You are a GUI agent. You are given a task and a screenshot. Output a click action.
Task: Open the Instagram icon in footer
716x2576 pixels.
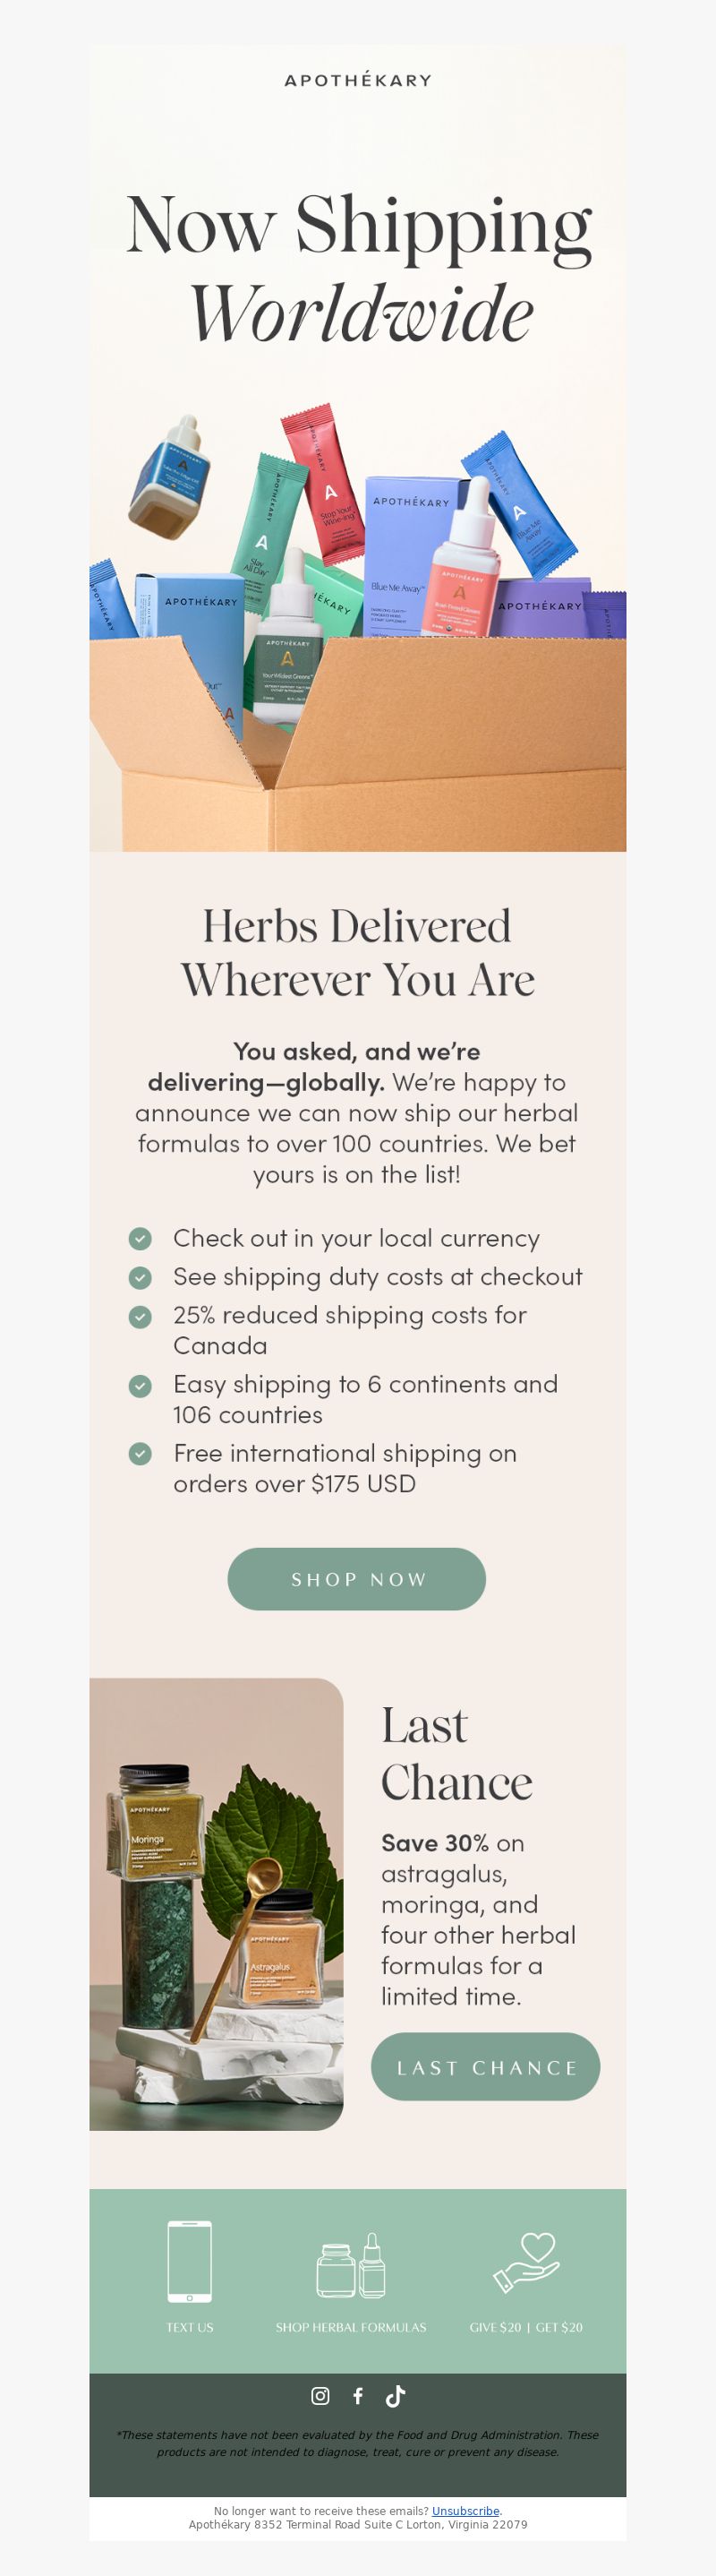[320, 2395]
